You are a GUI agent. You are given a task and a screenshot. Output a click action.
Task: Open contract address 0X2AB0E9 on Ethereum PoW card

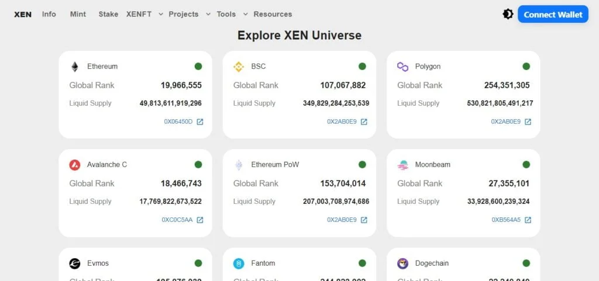342,220
